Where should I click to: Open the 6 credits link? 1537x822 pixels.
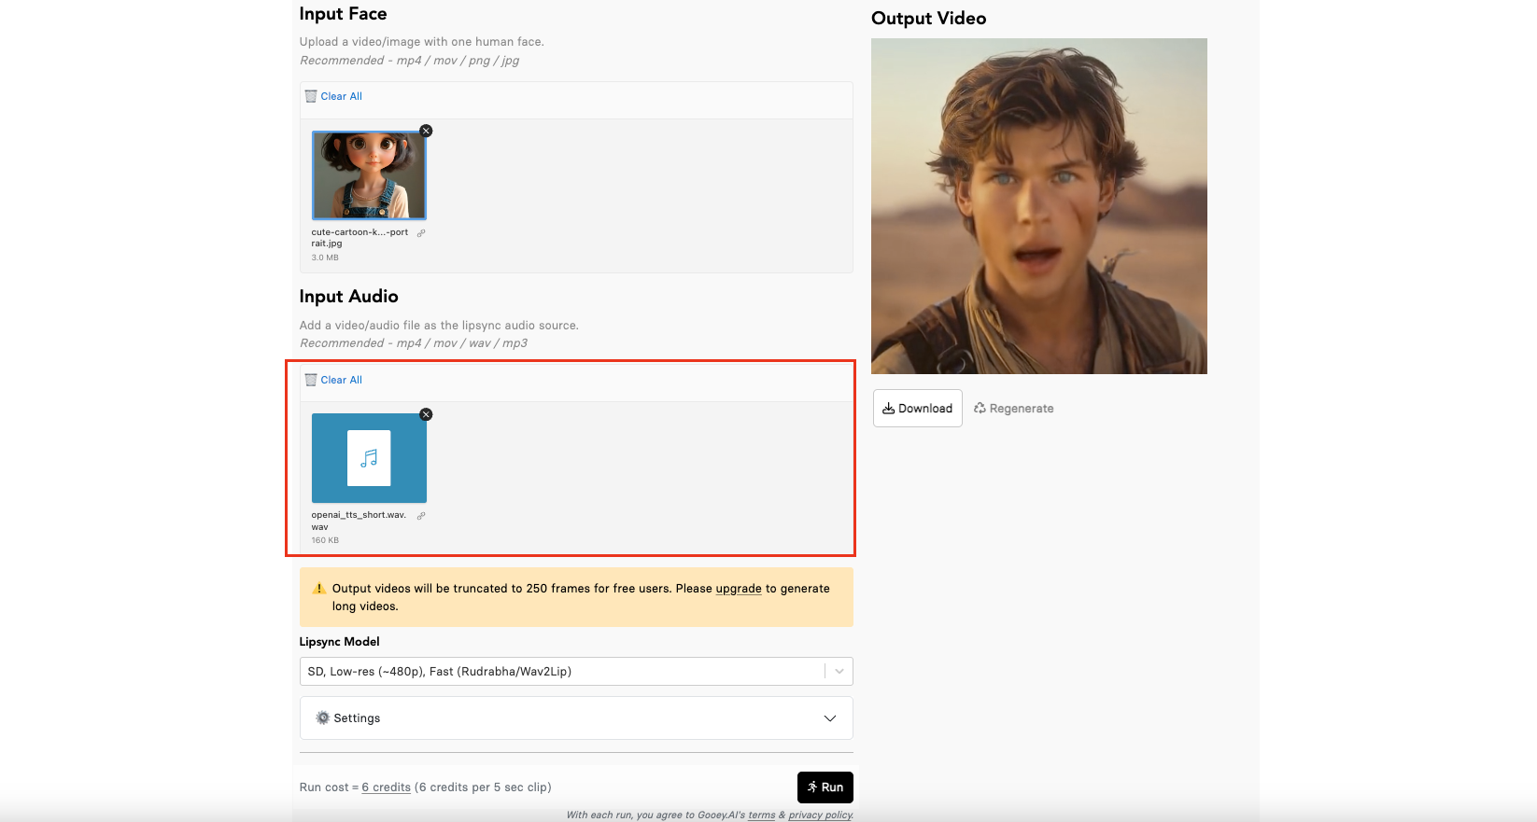387,787
